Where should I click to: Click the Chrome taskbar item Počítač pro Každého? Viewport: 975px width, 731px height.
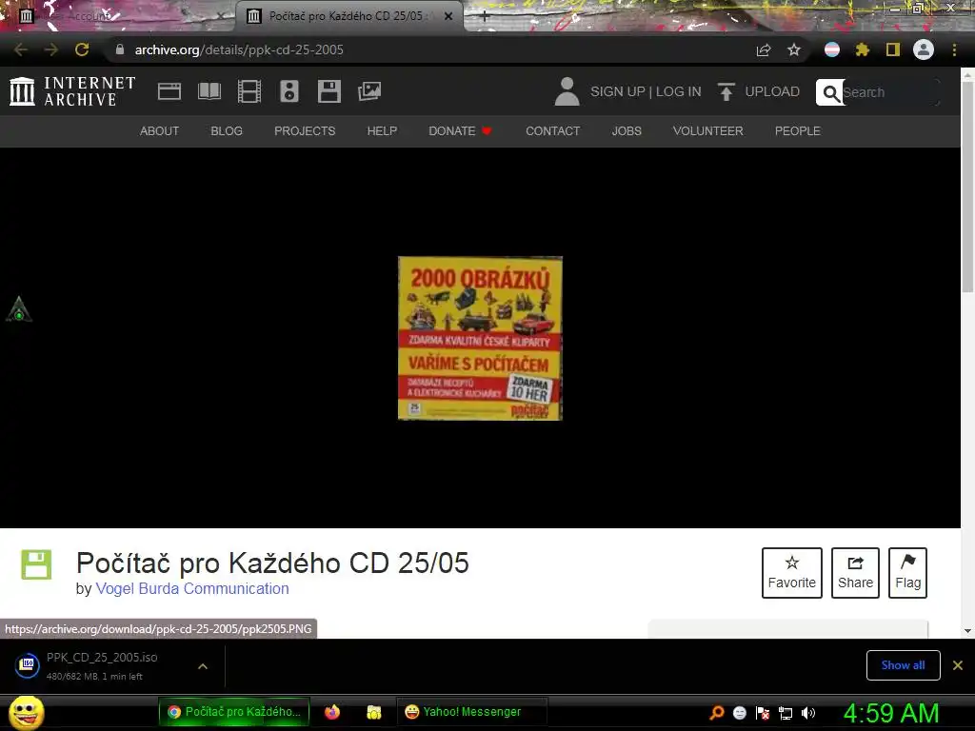tap(234, 712)
